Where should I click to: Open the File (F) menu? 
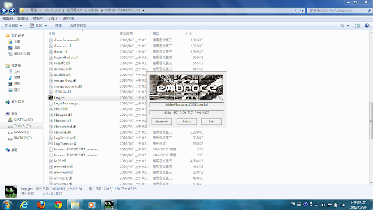coord(8,19)
